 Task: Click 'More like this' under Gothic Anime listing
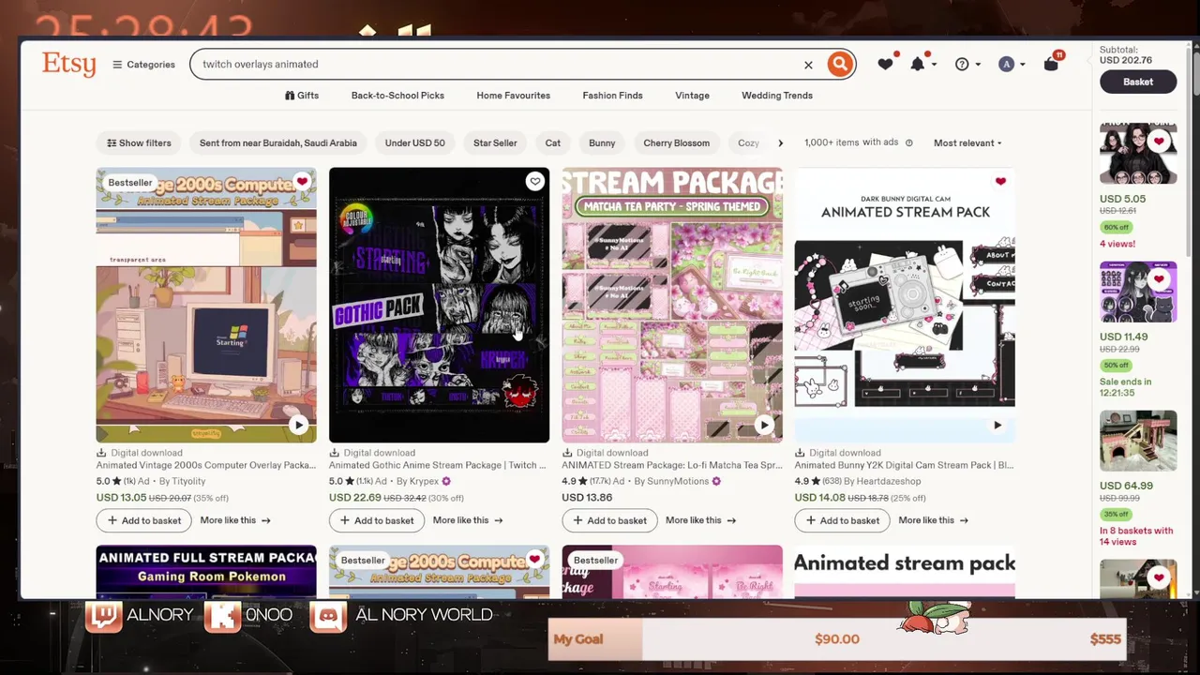tap(468, 520)
